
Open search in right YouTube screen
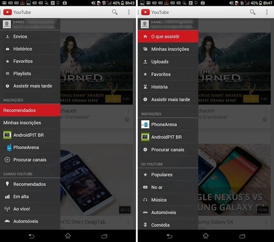point(252,12)
